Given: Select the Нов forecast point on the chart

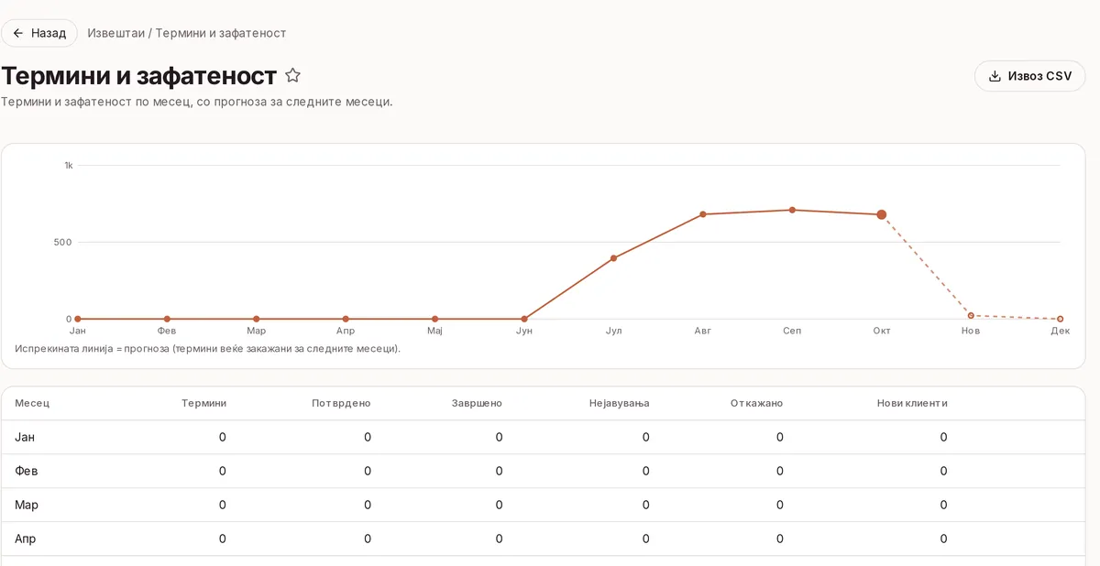Looking at the screenshot, I should pyautogui.click(x=971, y=316).
